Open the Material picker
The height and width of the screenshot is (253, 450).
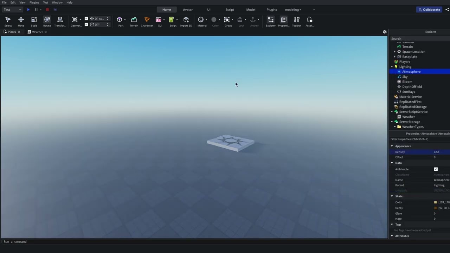tap(201, 20)
